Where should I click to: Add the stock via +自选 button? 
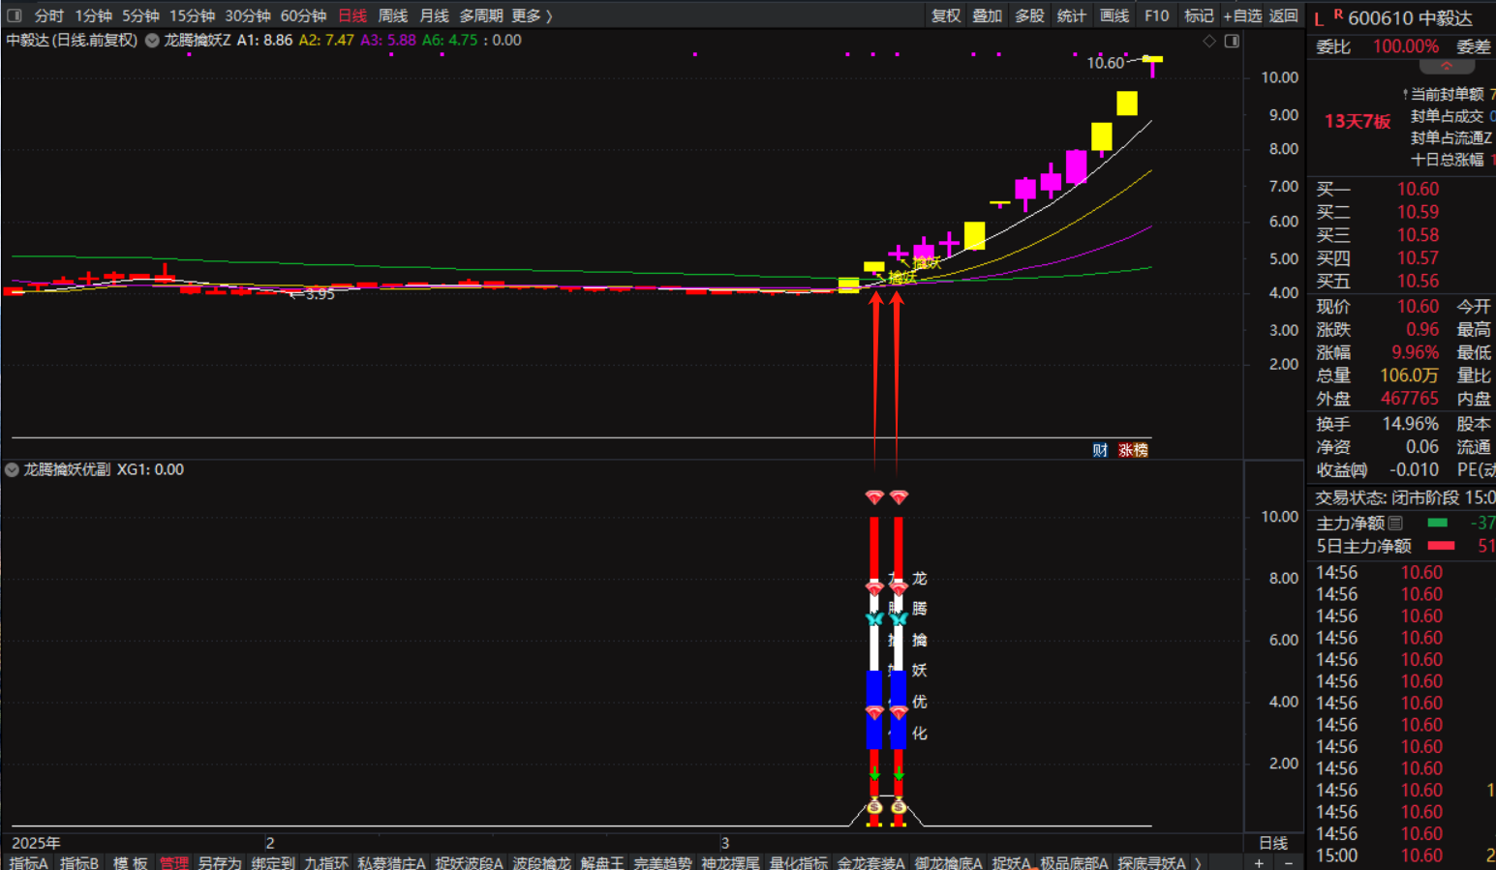(x=1242, y=15)
